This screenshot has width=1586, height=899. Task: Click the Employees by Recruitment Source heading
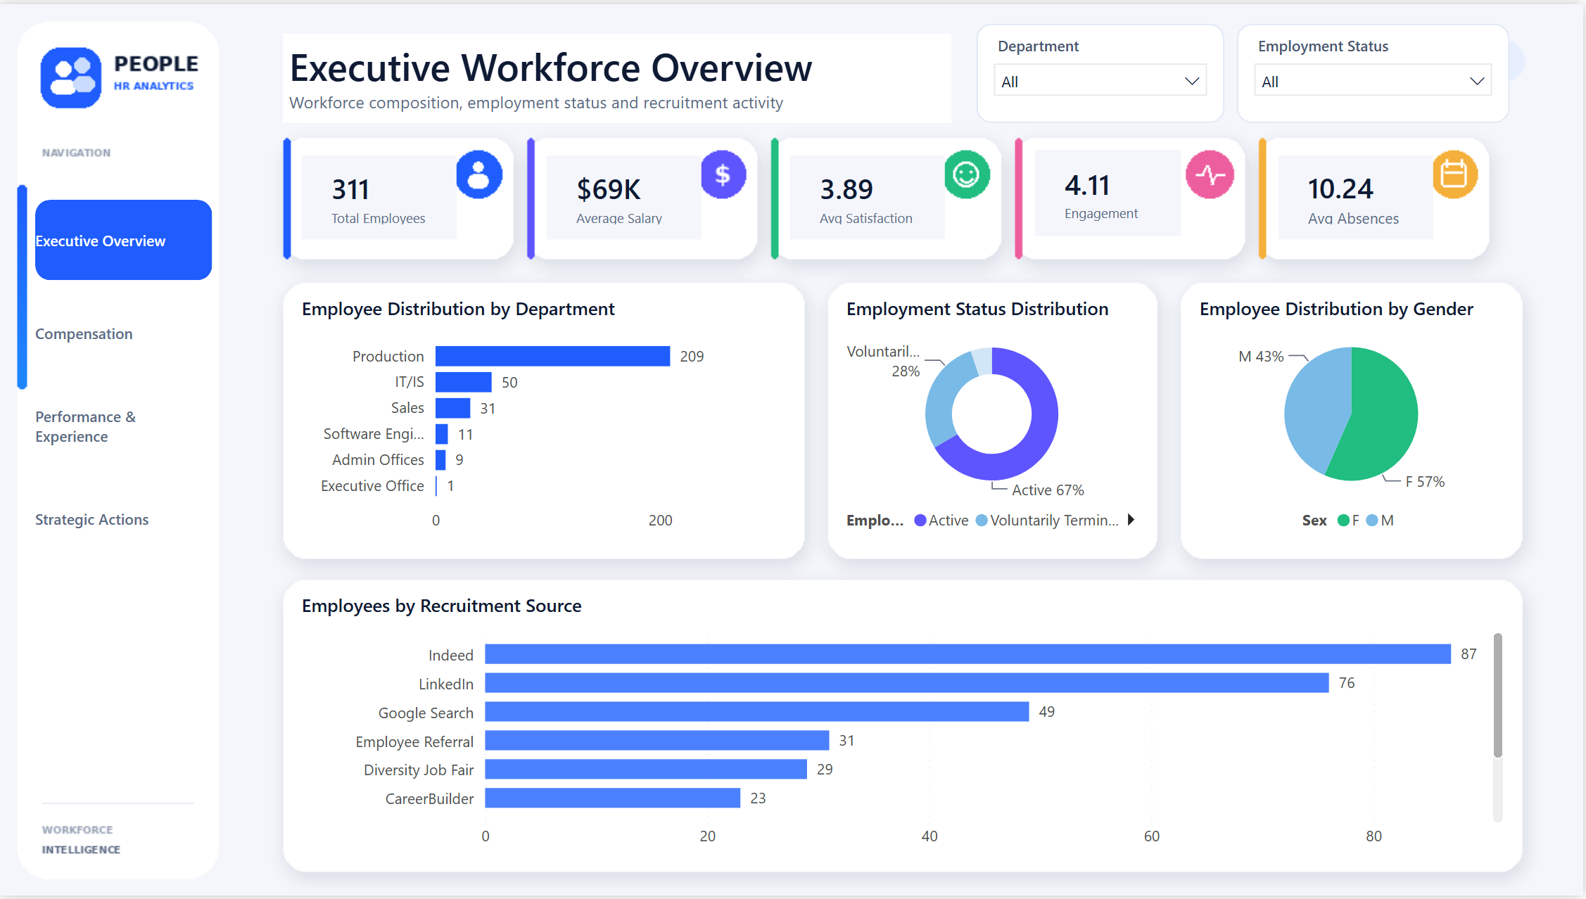[442, 606]
